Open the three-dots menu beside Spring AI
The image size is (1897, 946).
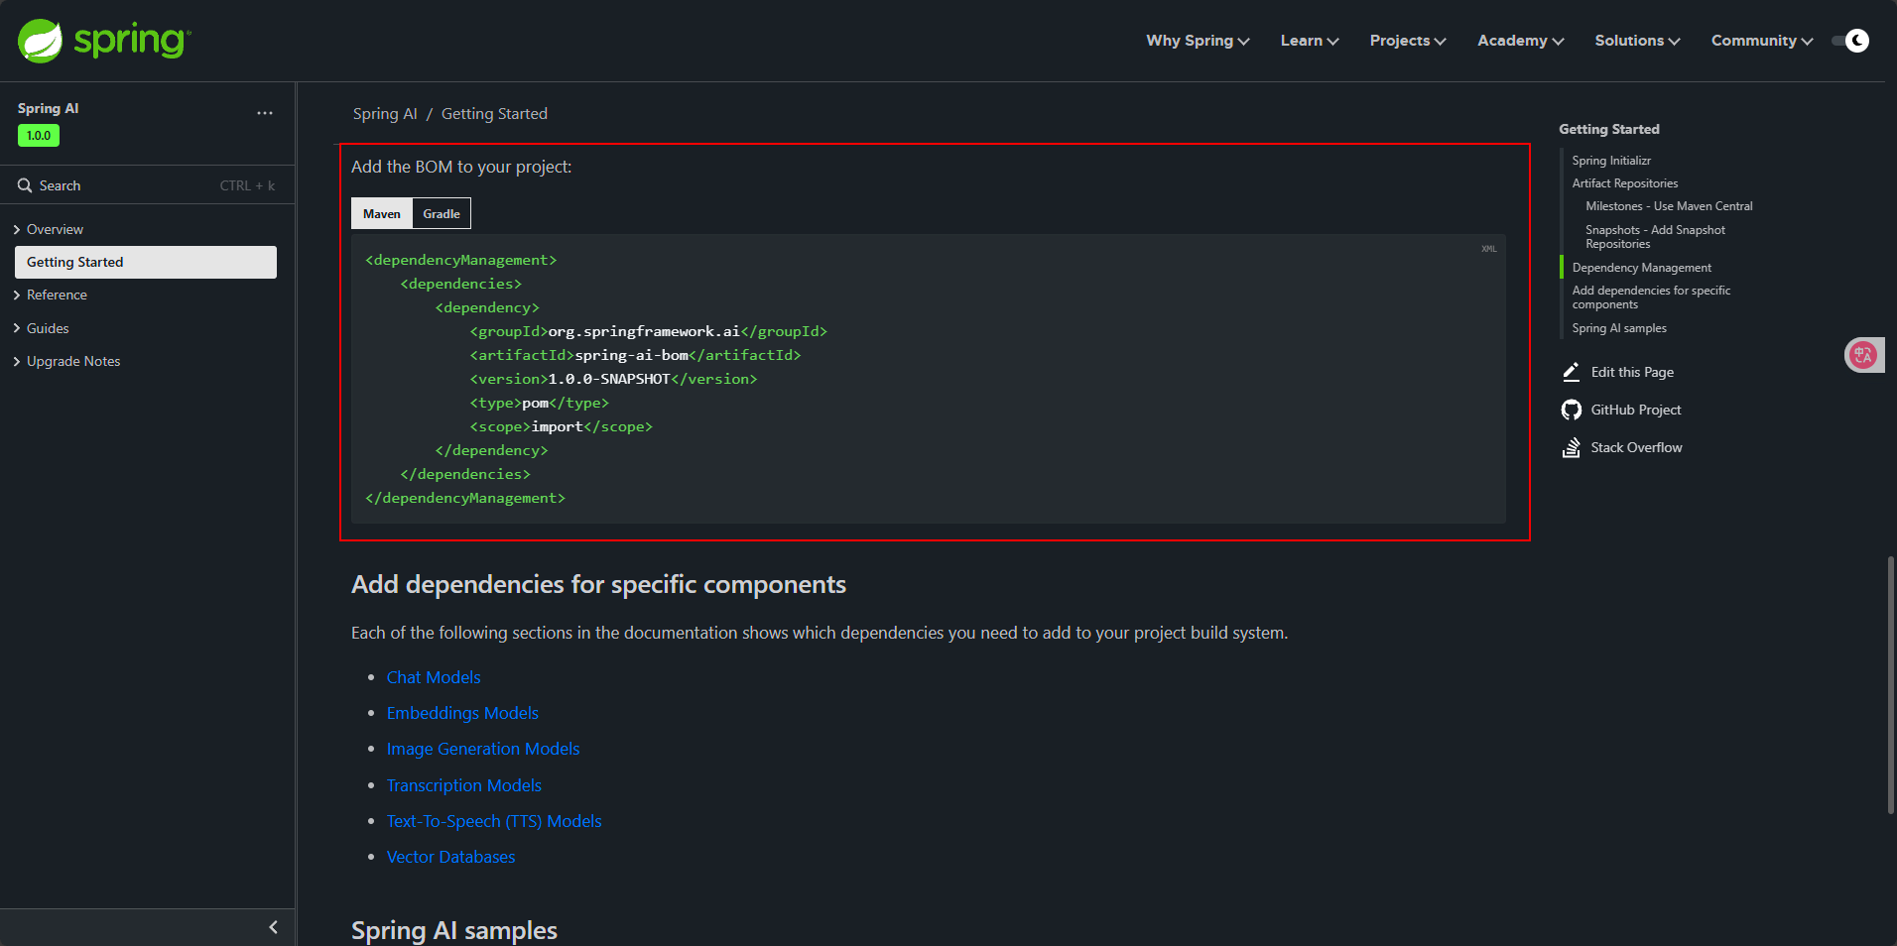265,113
